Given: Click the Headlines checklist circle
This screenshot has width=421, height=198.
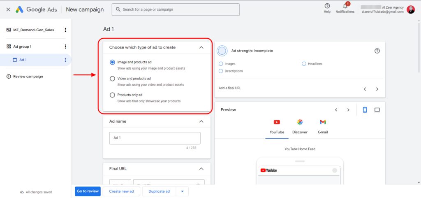Looking at the screenshot, I should (x=304, y=64).
